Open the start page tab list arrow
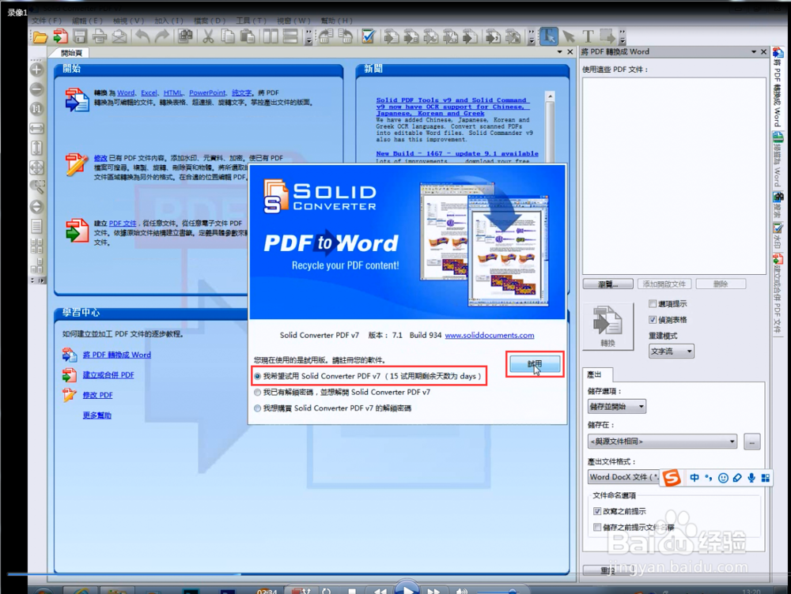This screenshot has width=791, height=594. 559,52
